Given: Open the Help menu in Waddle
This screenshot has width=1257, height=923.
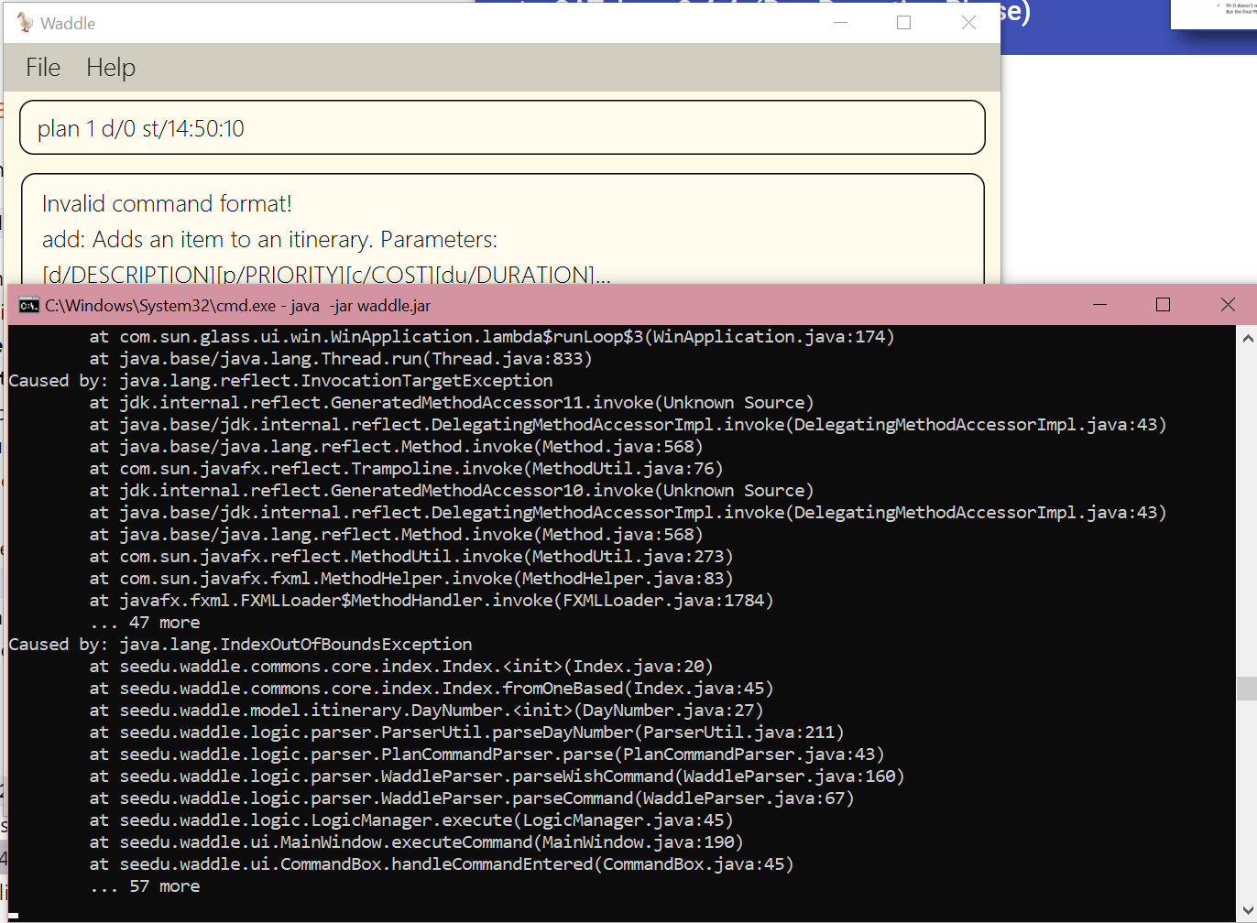Looking at the screenshot, I should (111, 68).
